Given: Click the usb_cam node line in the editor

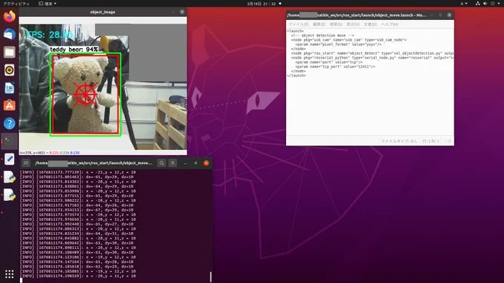Looking at the screenshot, I should coord(349,40).
